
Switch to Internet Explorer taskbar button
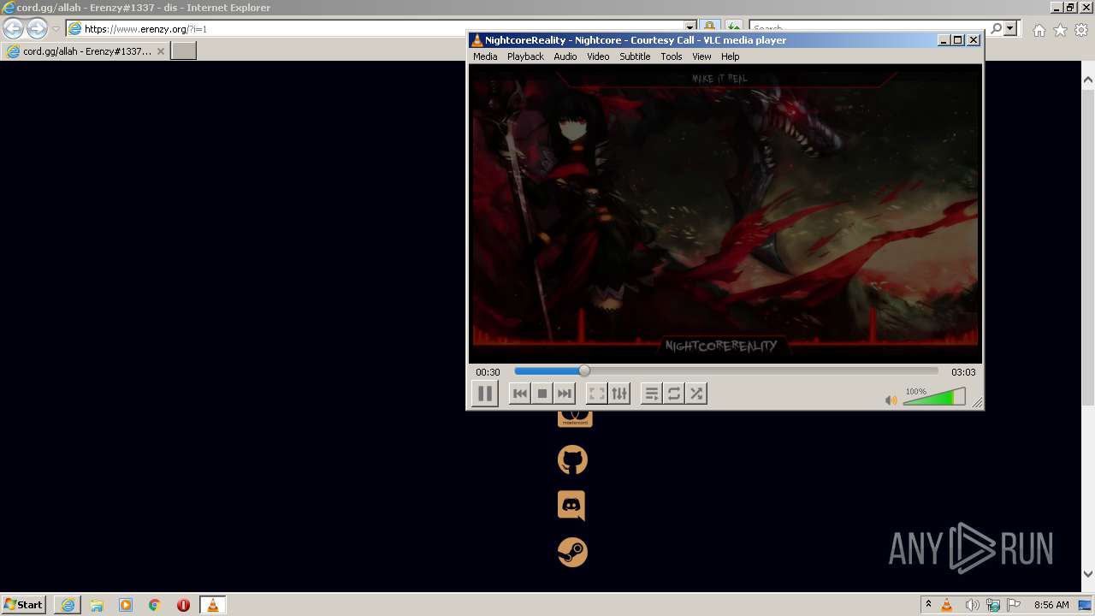[68, 604]
